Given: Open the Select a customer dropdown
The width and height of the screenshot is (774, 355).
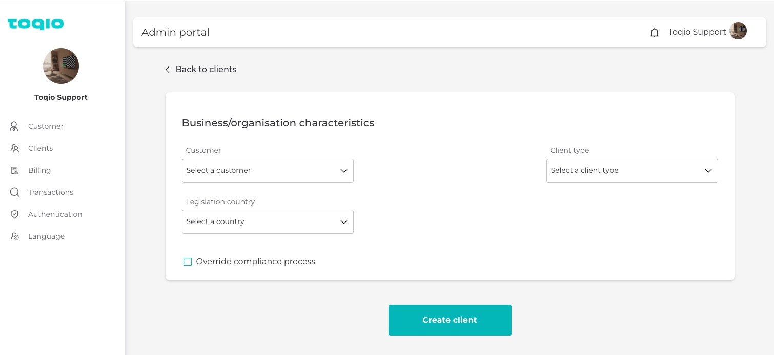Looking at the screenshot, I should pyautogui.click(x=268, y=170).
